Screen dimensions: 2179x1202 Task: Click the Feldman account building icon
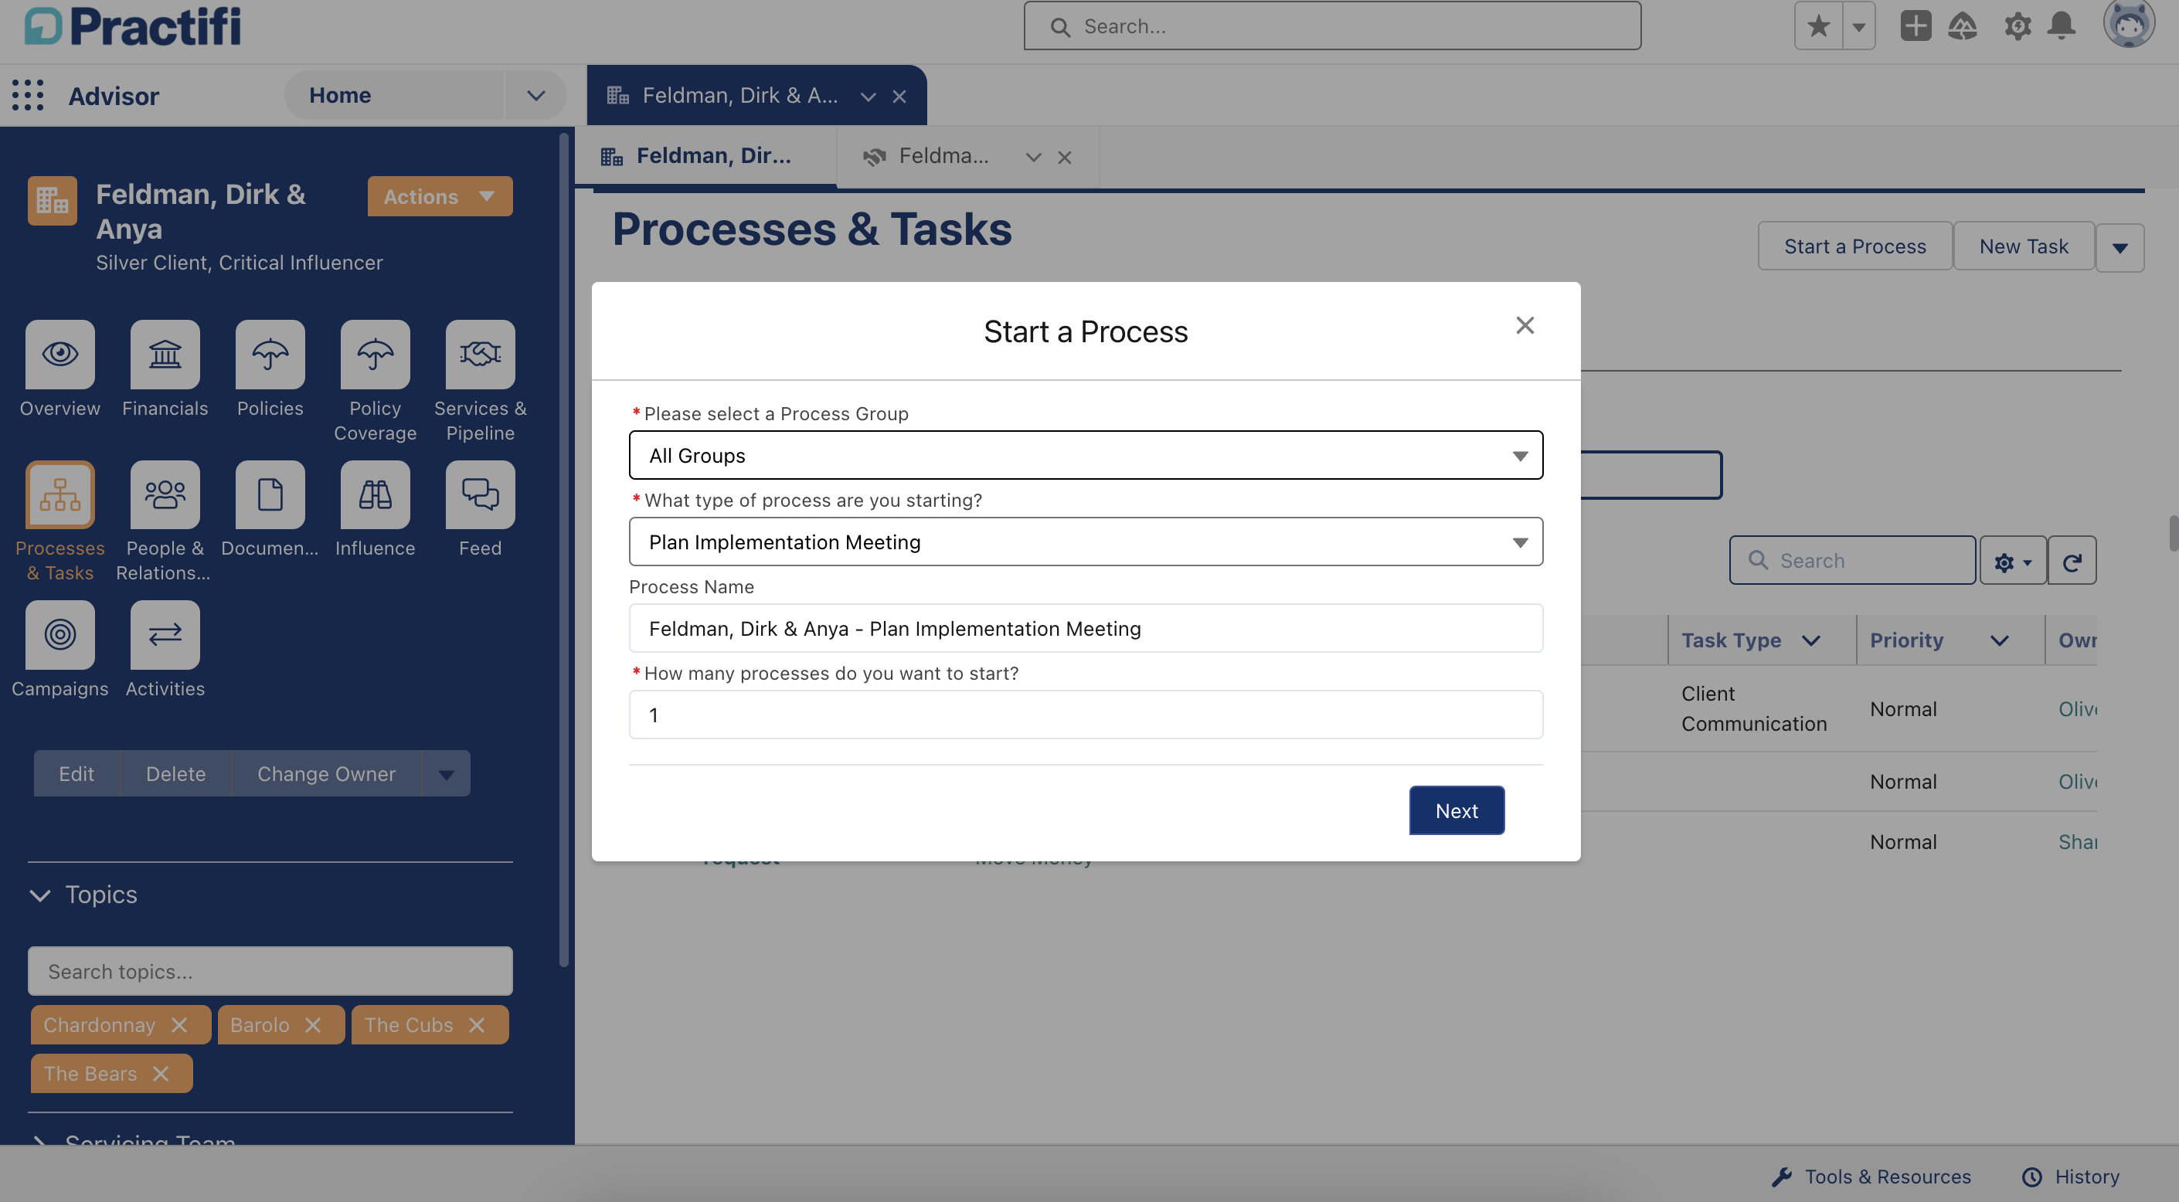[53, 201]
